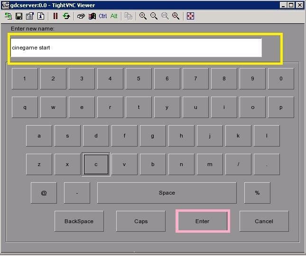Click the m key

pyautogui.click(x=210, y=165)
